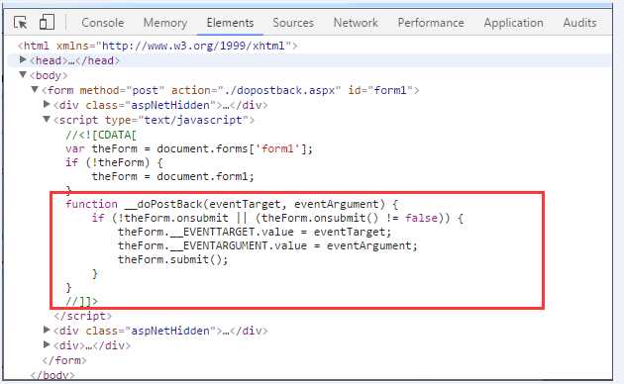Collapse the body element node
The height and width of the screenshot is (384, 624).
pos(23,75)
